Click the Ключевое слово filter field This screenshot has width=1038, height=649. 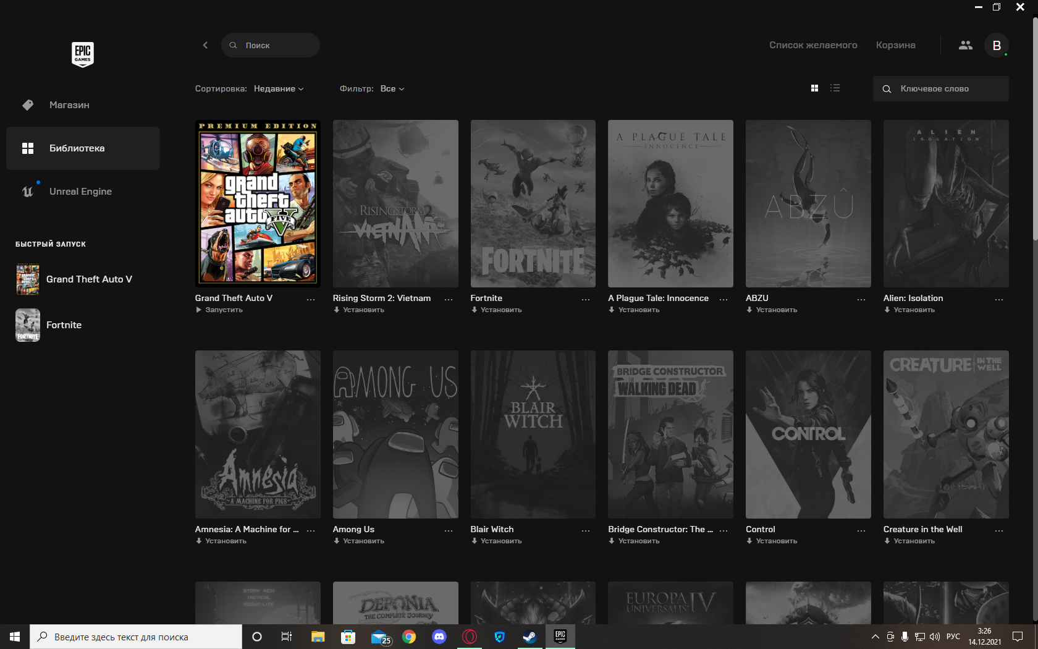(x=940, y=88)
